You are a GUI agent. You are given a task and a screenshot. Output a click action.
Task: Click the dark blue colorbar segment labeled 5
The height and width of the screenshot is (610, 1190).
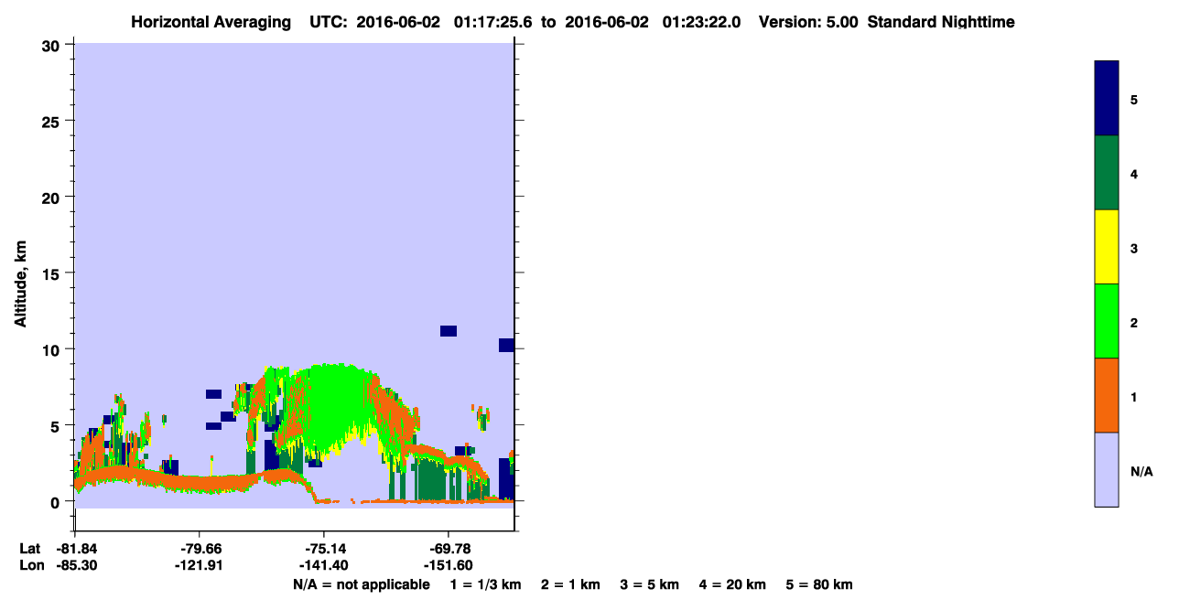(x=1107, y=98)
